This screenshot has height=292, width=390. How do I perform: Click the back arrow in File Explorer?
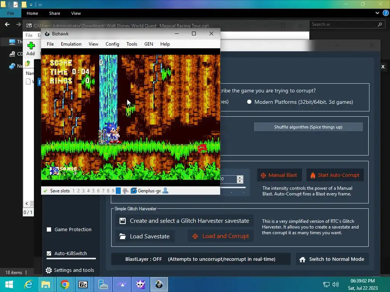[x=7, y=24]
